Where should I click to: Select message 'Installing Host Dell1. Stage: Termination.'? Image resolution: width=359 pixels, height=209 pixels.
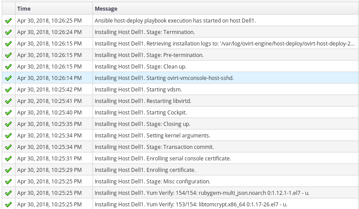[145, 32]
